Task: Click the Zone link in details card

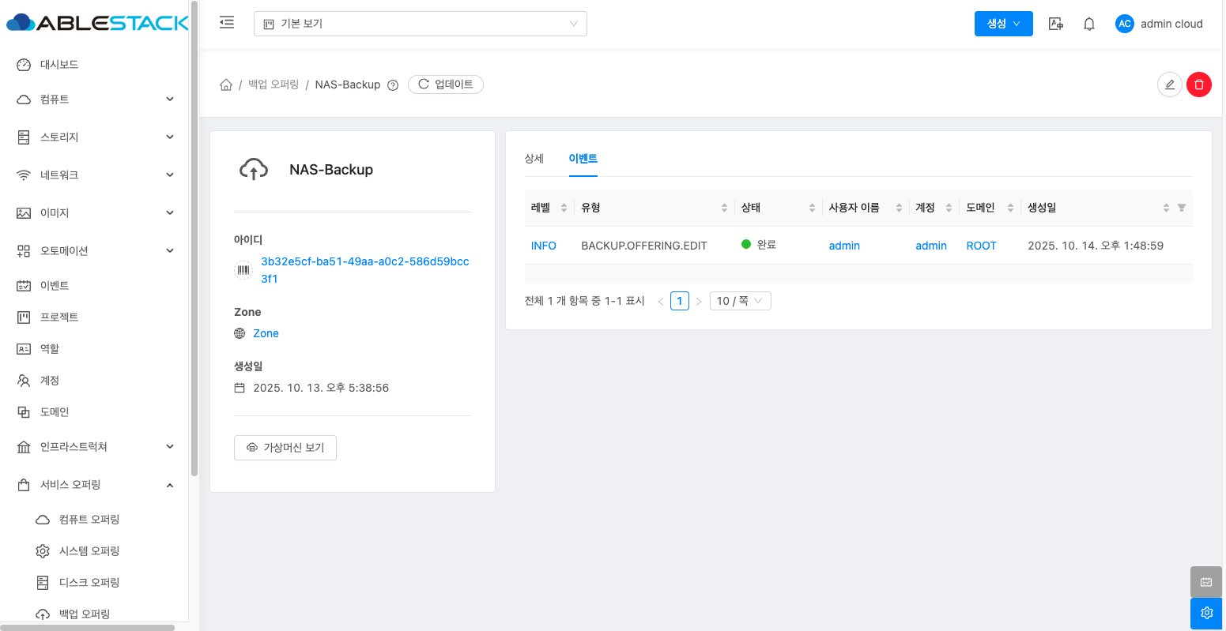Action: coord(266,333)
